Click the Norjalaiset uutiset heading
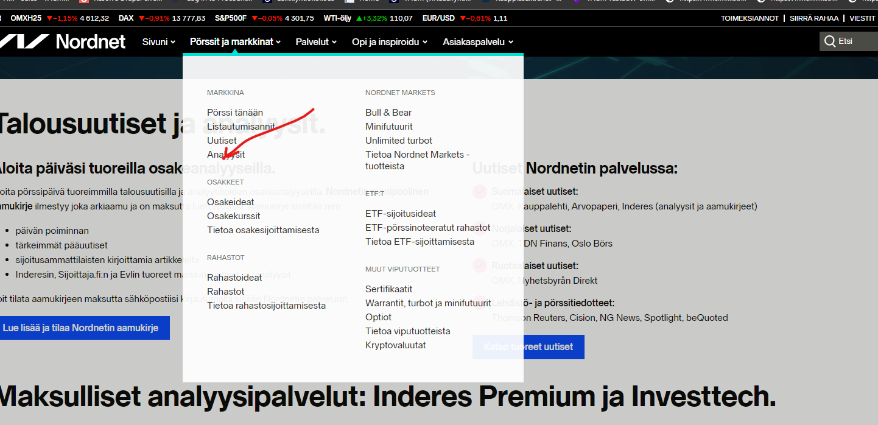The width and height of the screenshot is (878, 425). [531, 229]
